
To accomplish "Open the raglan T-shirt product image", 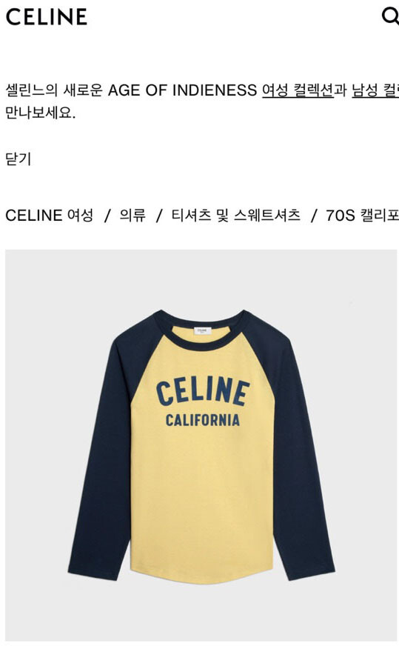I will click(x=201, y=445).
